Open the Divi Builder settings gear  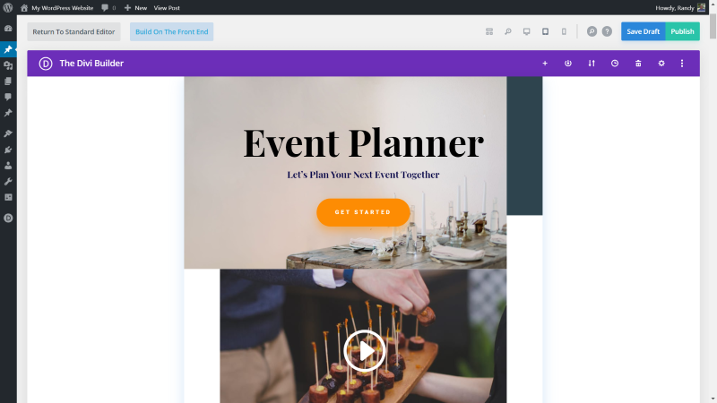(x=661, y=64)
